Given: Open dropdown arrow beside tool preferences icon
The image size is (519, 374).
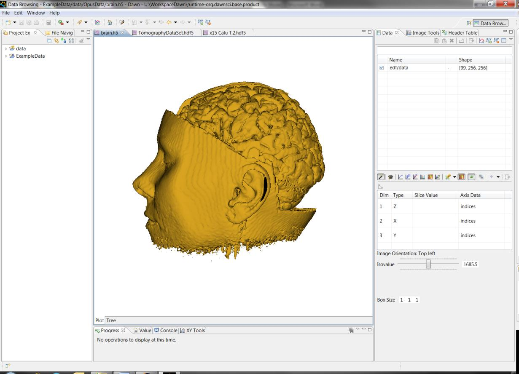Looking at the screenshot, I should (86, 22).
